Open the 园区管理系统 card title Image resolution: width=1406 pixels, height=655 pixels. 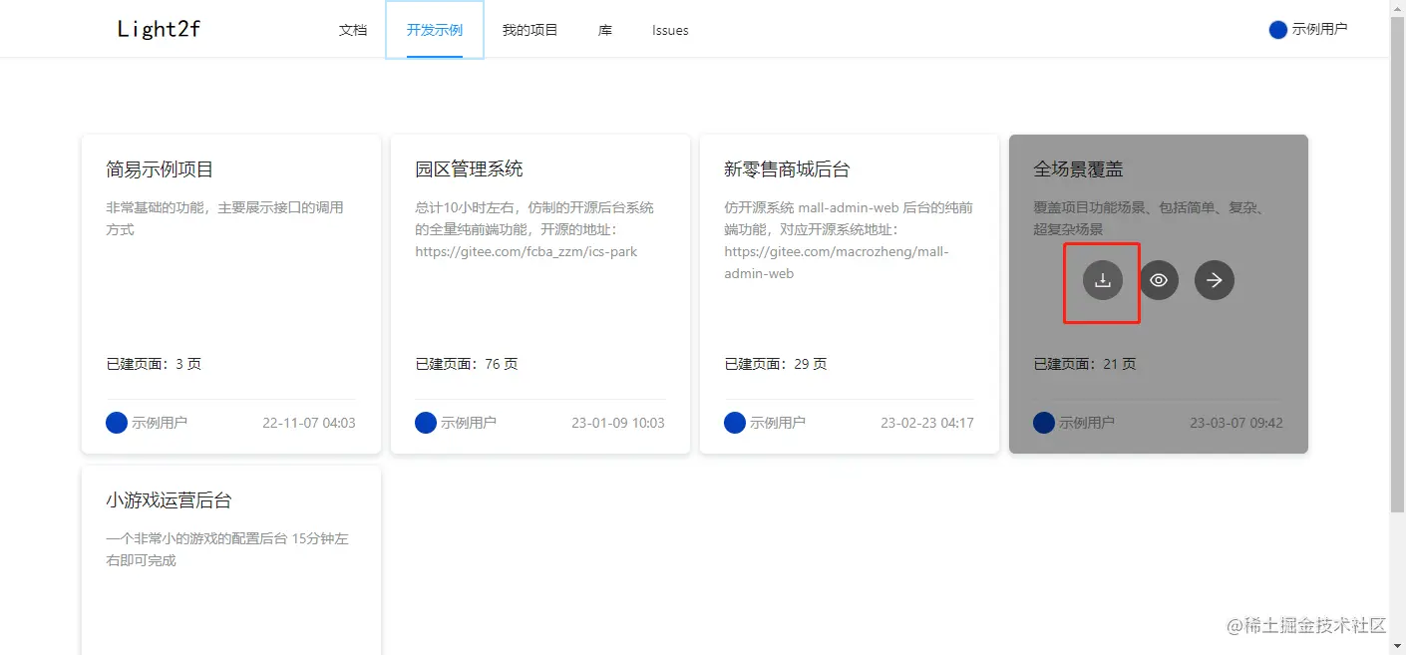469,169
